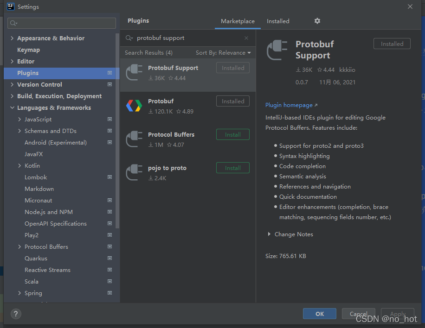Click the Protocol Buffers plugin icon in results
Image resolution: width=425 pixels, height=328 pixels.
(134, 139)
